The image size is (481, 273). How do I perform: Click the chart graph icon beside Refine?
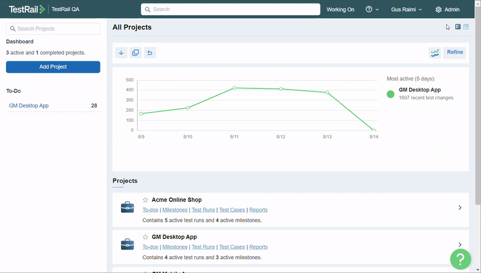pos(435,53)
